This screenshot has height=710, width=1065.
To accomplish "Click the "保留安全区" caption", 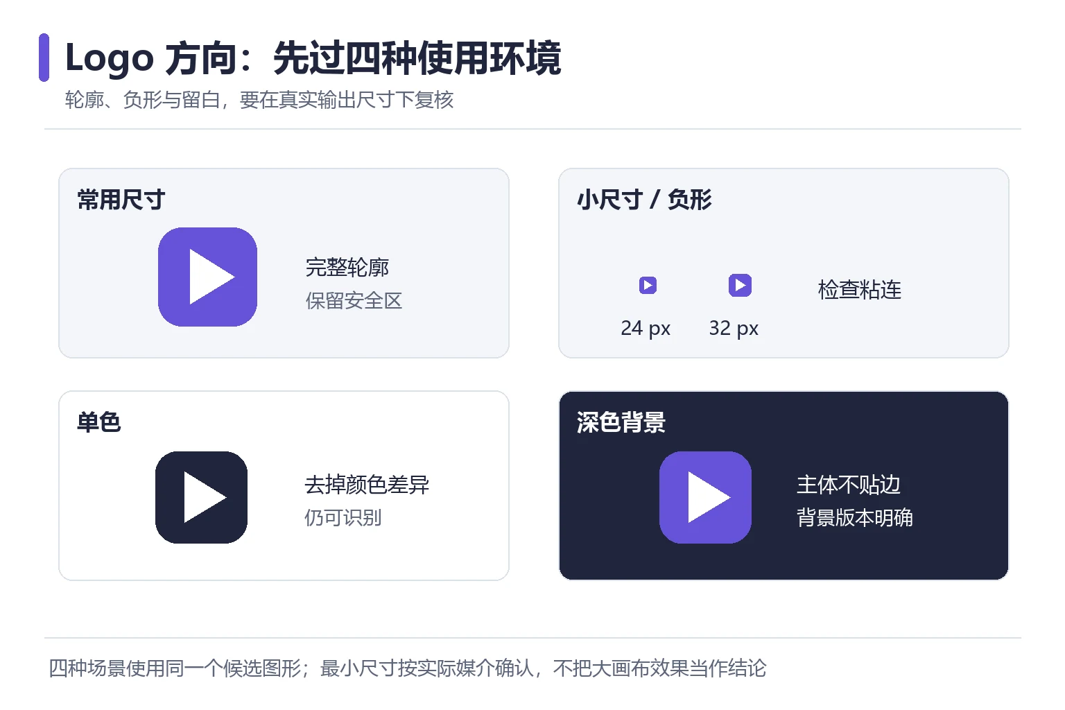I will pos(354,301).
